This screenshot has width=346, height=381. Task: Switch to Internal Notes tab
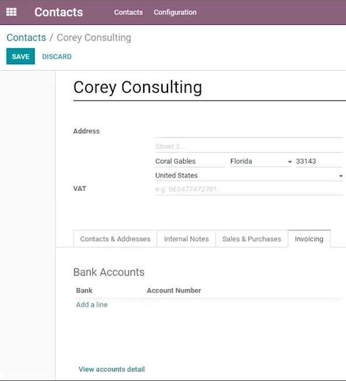186,239
